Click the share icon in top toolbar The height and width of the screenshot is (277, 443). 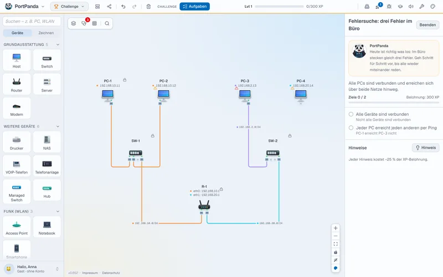click(109, 6)
